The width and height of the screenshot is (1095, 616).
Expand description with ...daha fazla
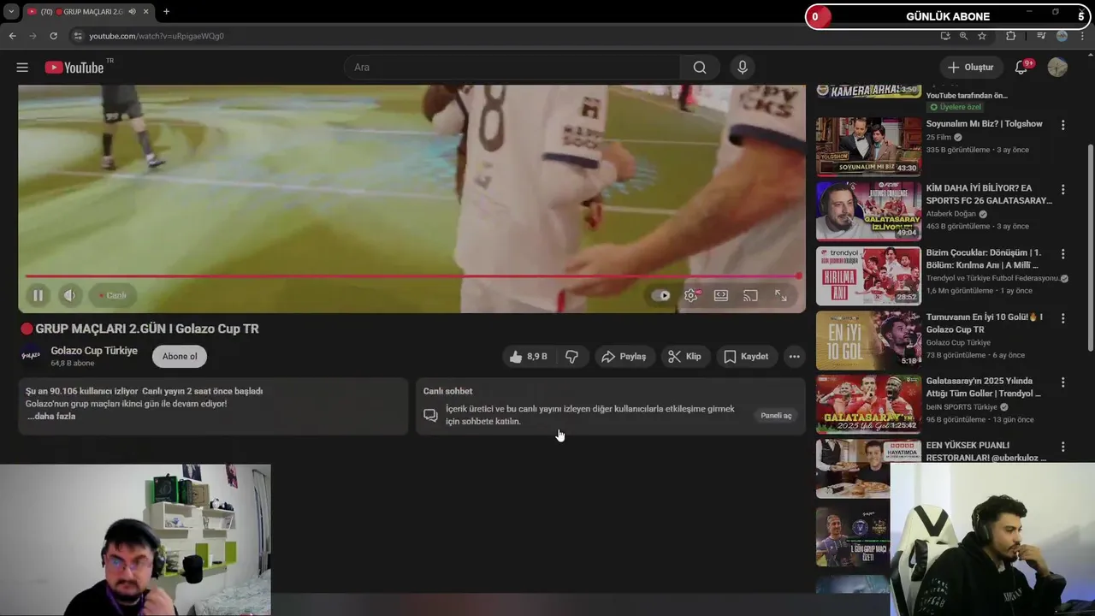(x=51, y=417)
